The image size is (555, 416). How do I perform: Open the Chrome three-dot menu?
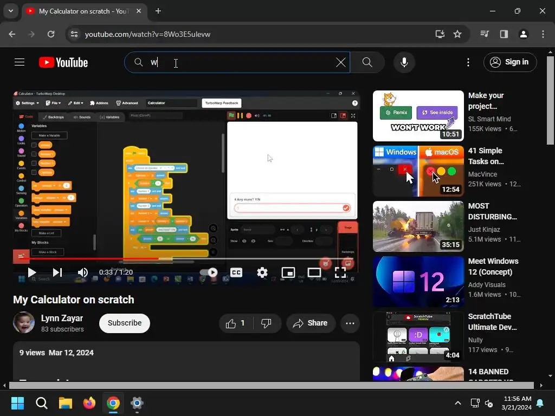[x=543, y=34]
